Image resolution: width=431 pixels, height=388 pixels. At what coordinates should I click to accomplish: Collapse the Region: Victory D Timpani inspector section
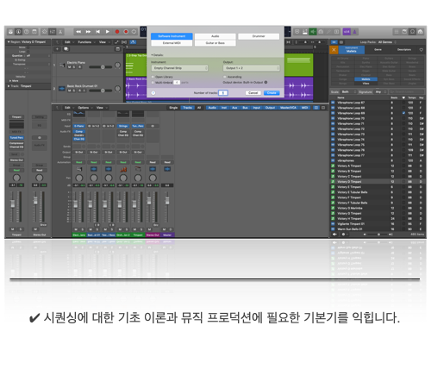click(x=9, y=42)
